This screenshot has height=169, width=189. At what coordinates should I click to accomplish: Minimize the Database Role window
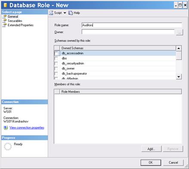tap(176, 5)
